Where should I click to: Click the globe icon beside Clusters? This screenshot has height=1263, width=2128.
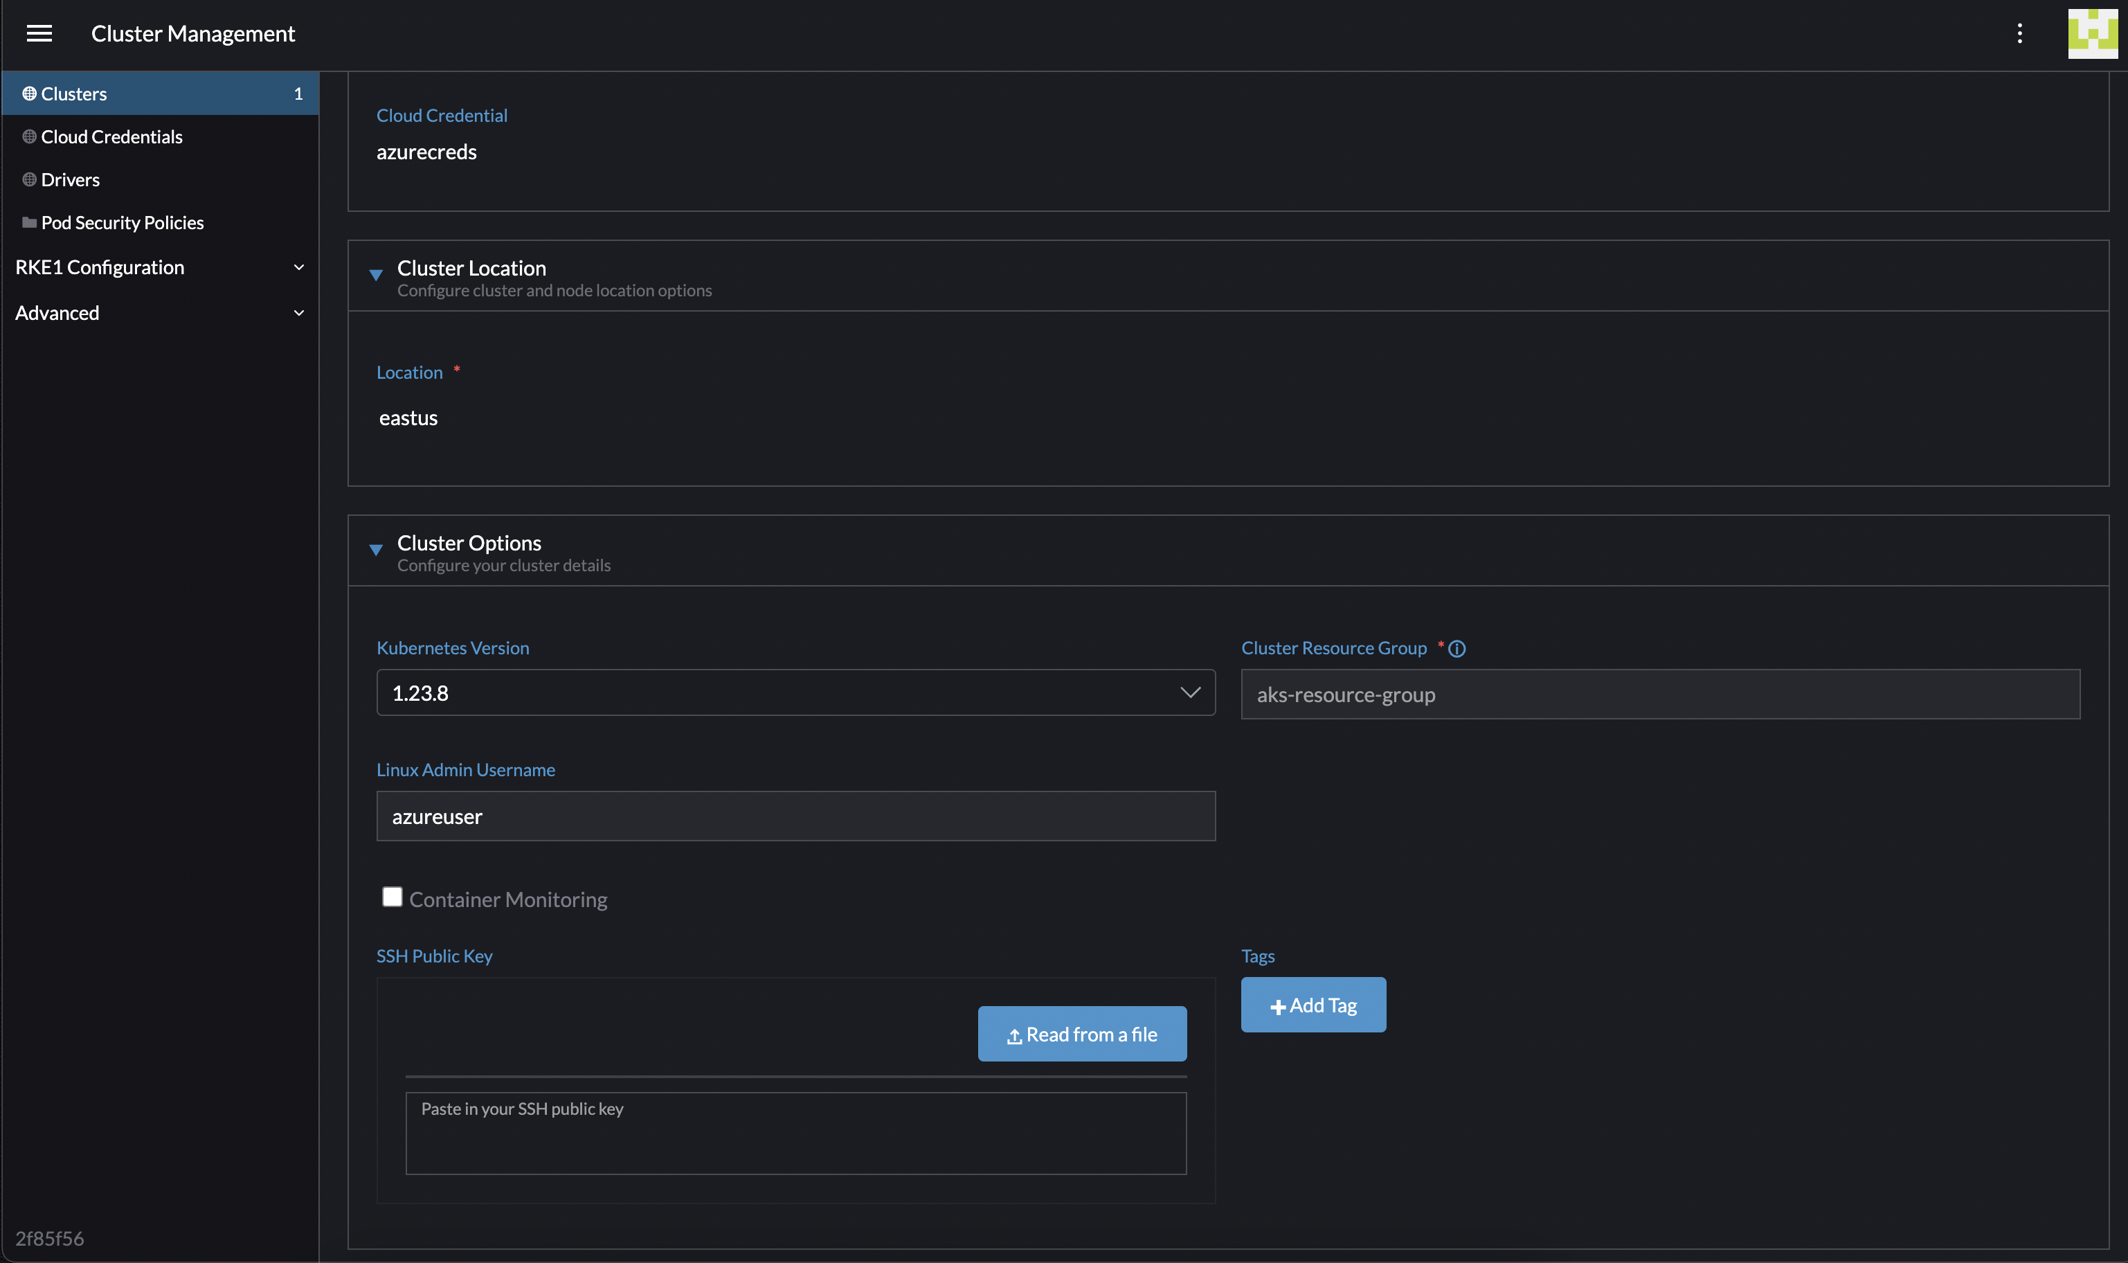pos(28,93)
